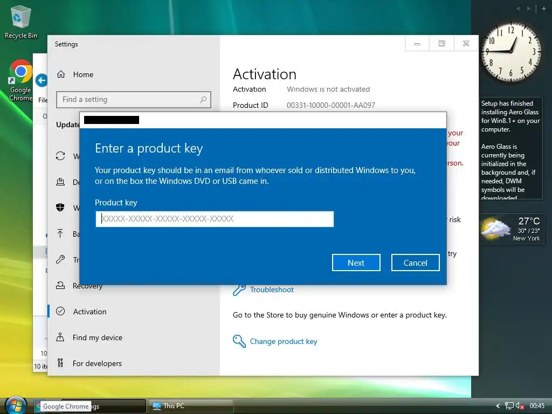Click the muted volume tray icon
The image size is (552, 414).
coord(520,406)
